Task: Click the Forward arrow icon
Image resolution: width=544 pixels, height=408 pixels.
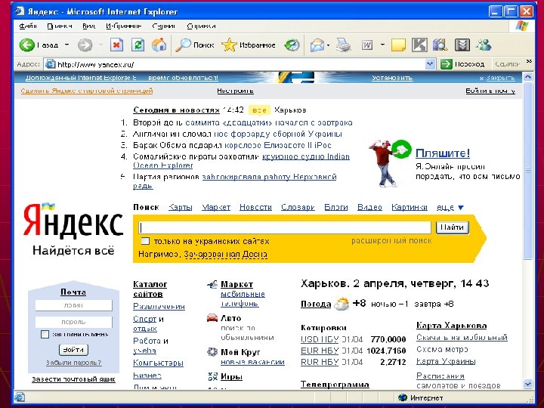Action: [x=85, y=45]
